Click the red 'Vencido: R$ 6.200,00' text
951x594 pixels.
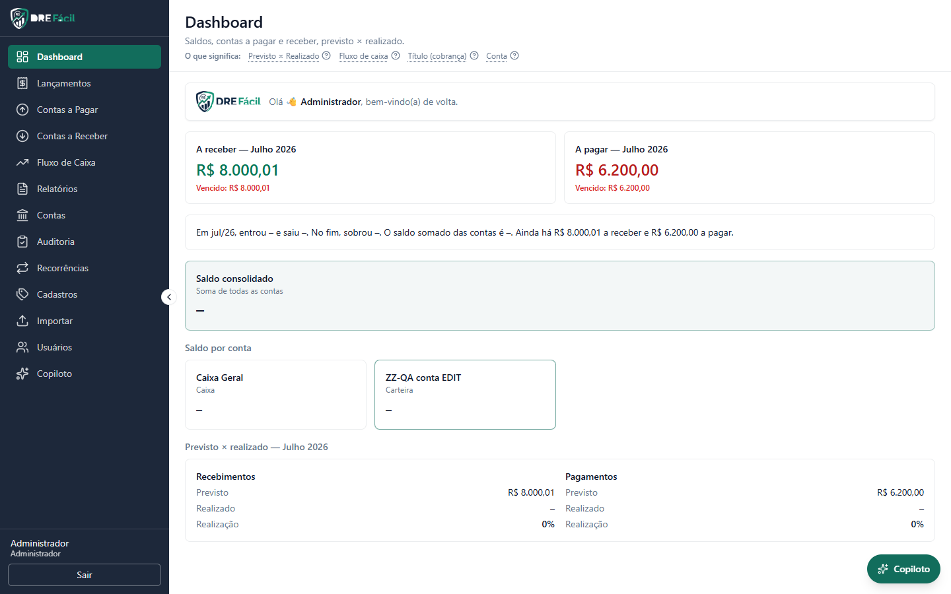(x=612, y=188)
